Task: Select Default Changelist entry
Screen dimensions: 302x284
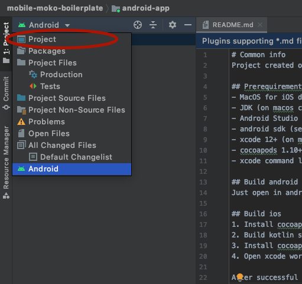Action: point(72,157)
